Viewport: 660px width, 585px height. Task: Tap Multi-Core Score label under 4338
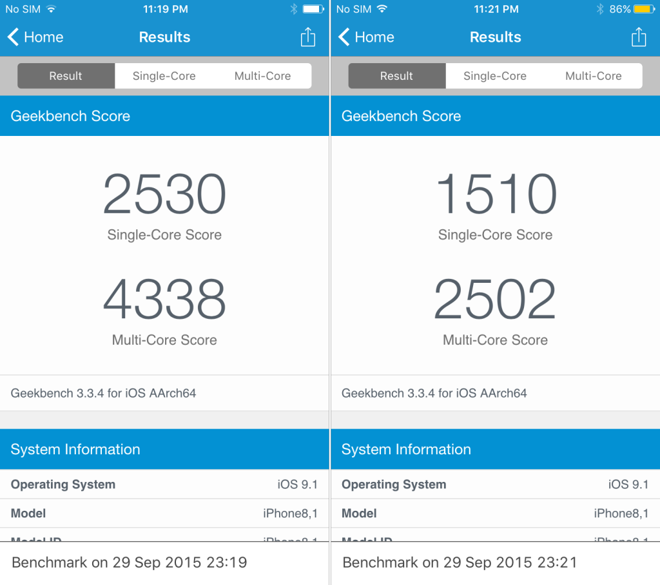(x=164, y=340)
